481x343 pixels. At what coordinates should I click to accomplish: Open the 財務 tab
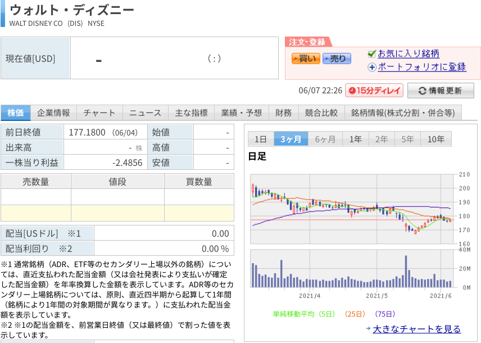pos(284,112)
